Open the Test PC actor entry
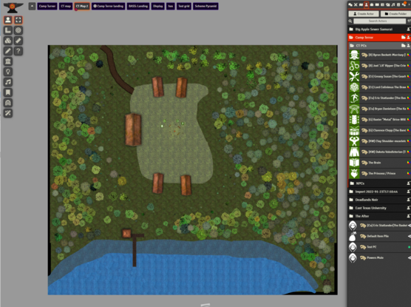411x307 pixels. pos(379,247)
